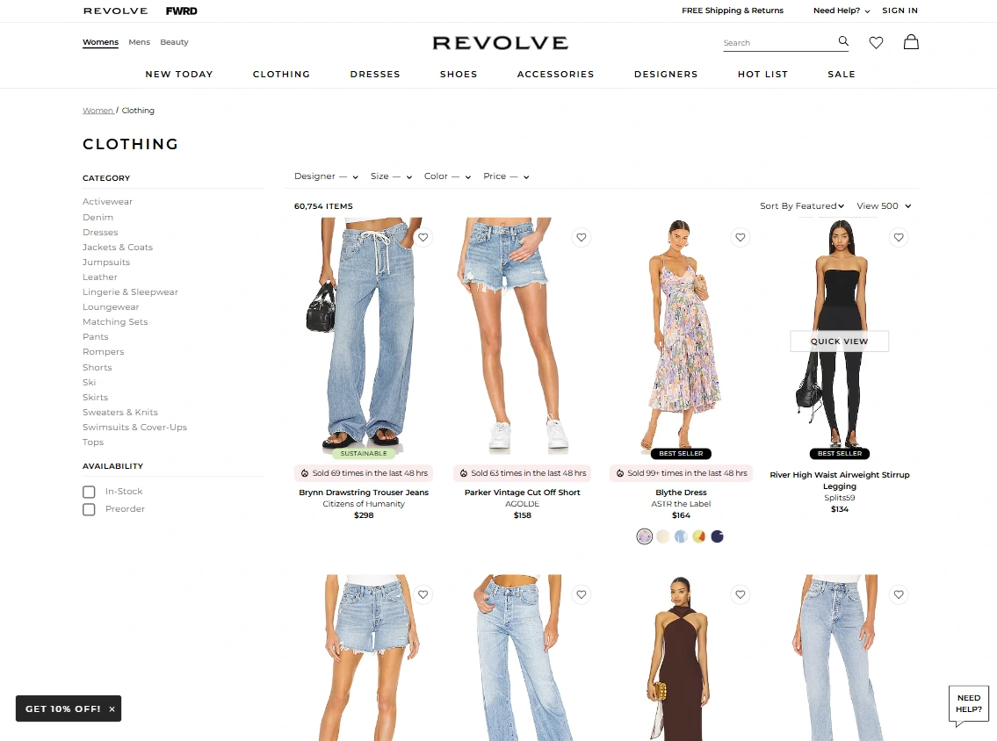Viewport: 997px width, 741px height.
Task: Expand the View 500 dropdown
Action: coord(884,206)
